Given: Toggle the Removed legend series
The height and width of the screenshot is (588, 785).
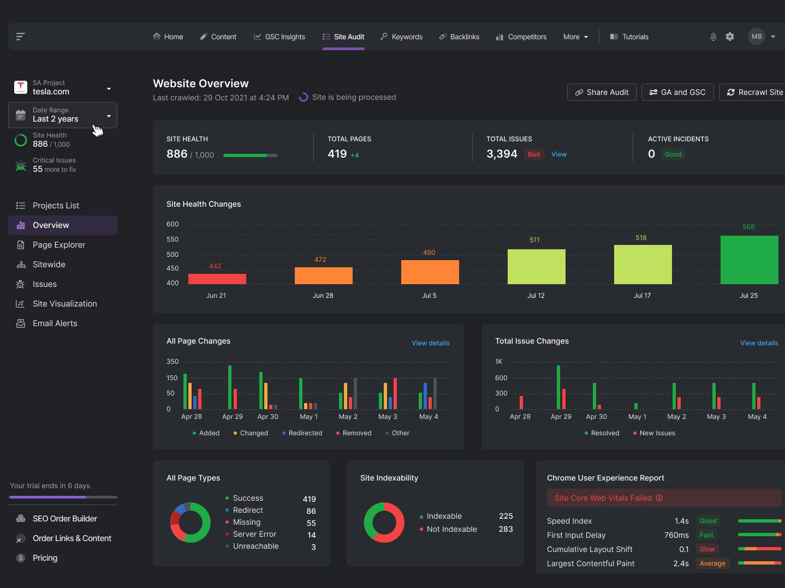Looking at the screenshot, I should click(x=353, y=433).
